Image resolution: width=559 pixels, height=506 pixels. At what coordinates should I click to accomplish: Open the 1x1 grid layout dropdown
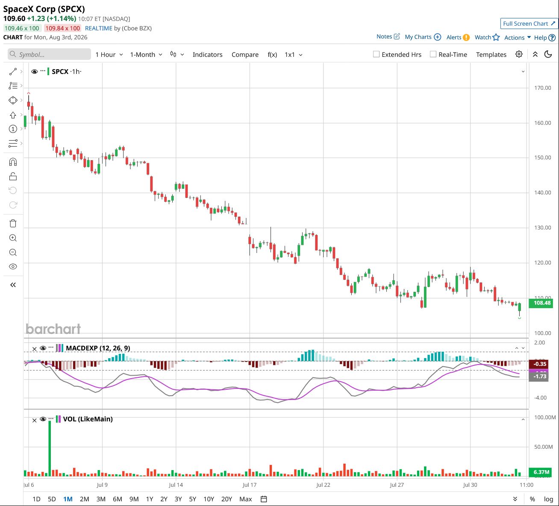pyautogui.click(x=294, y=55)
